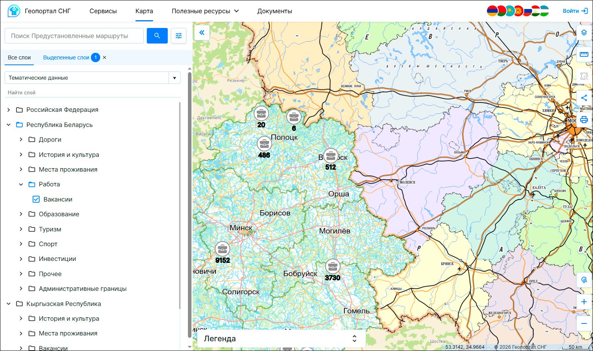Clear selected layers with the X
The width and height of the screenshot is (593, 351).
104,57
